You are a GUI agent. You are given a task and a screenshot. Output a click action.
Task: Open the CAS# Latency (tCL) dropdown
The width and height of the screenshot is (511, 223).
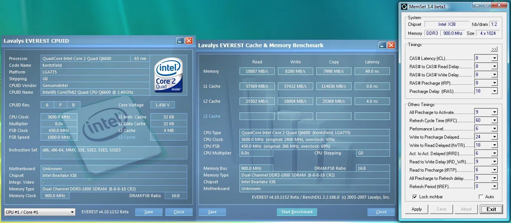(x=494, y=58)
